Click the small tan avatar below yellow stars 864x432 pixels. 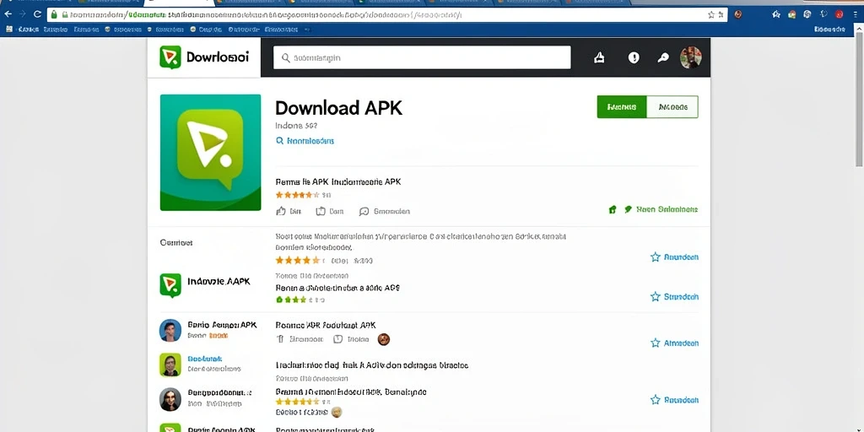337,412
